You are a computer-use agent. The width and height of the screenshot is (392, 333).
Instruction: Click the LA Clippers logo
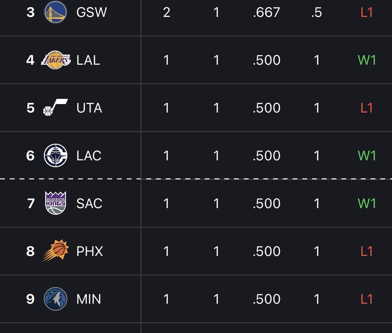[56, 155]
